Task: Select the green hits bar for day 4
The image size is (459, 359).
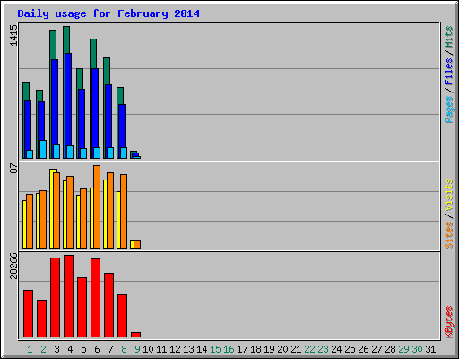Action: coord(66,39)
